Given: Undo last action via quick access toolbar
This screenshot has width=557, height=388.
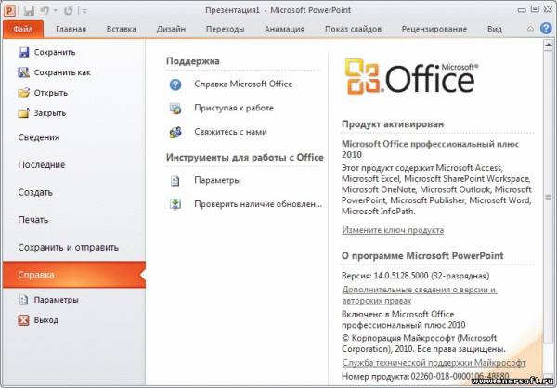Looking at the screenshot, I should (45, 10).
